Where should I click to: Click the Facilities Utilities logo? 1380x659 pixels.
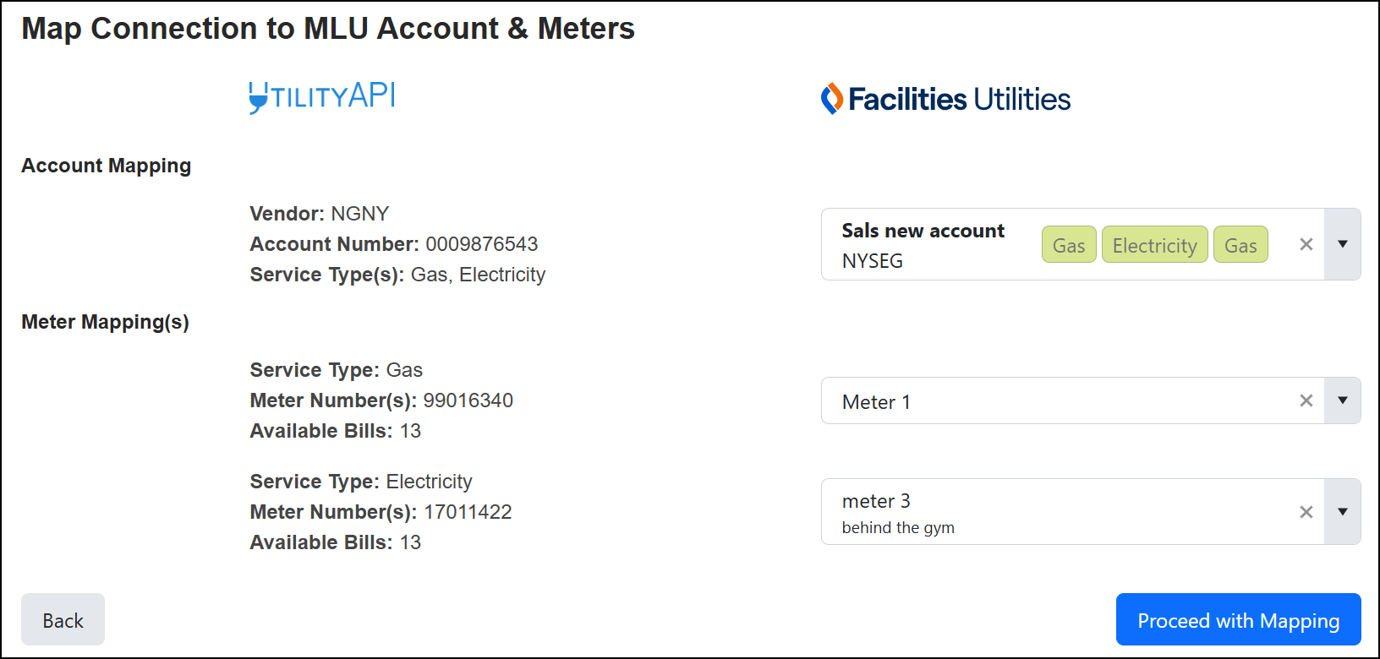tap(945, 99)
